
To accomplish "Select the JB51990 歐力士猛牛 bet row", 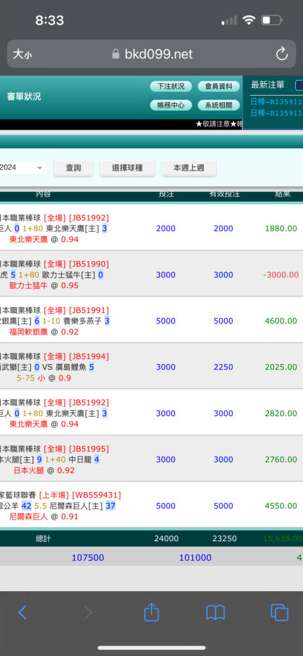I will point(151,274).
